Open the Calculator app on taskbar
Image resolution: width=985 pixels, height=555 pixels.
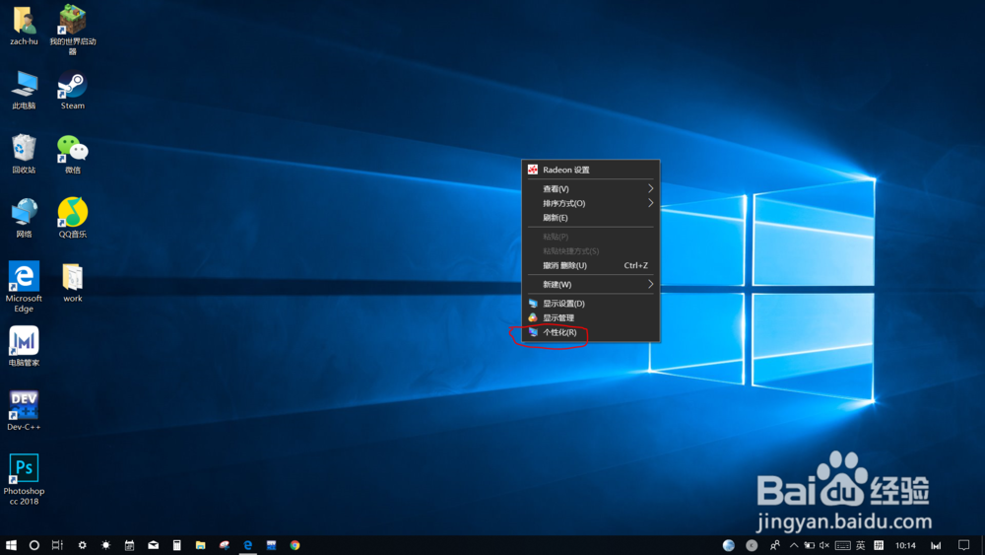pyautogui.click(x=176, y=545)
